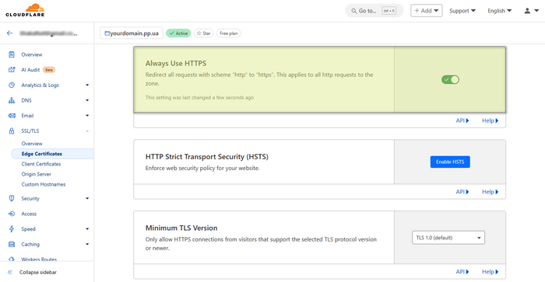Select Custom Hostnames menu item

[x=44, y=185]
